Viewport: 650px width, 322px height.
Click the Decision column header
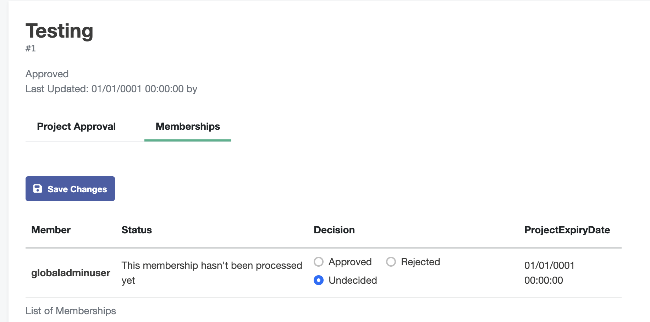[334, 230]
